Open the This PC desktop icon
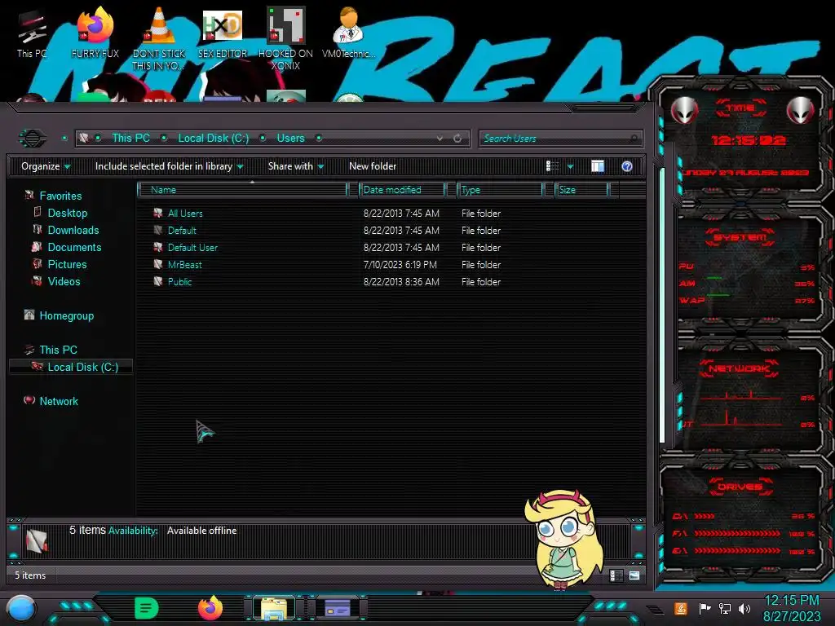835x626 pixels. click(x=32, y=33)
